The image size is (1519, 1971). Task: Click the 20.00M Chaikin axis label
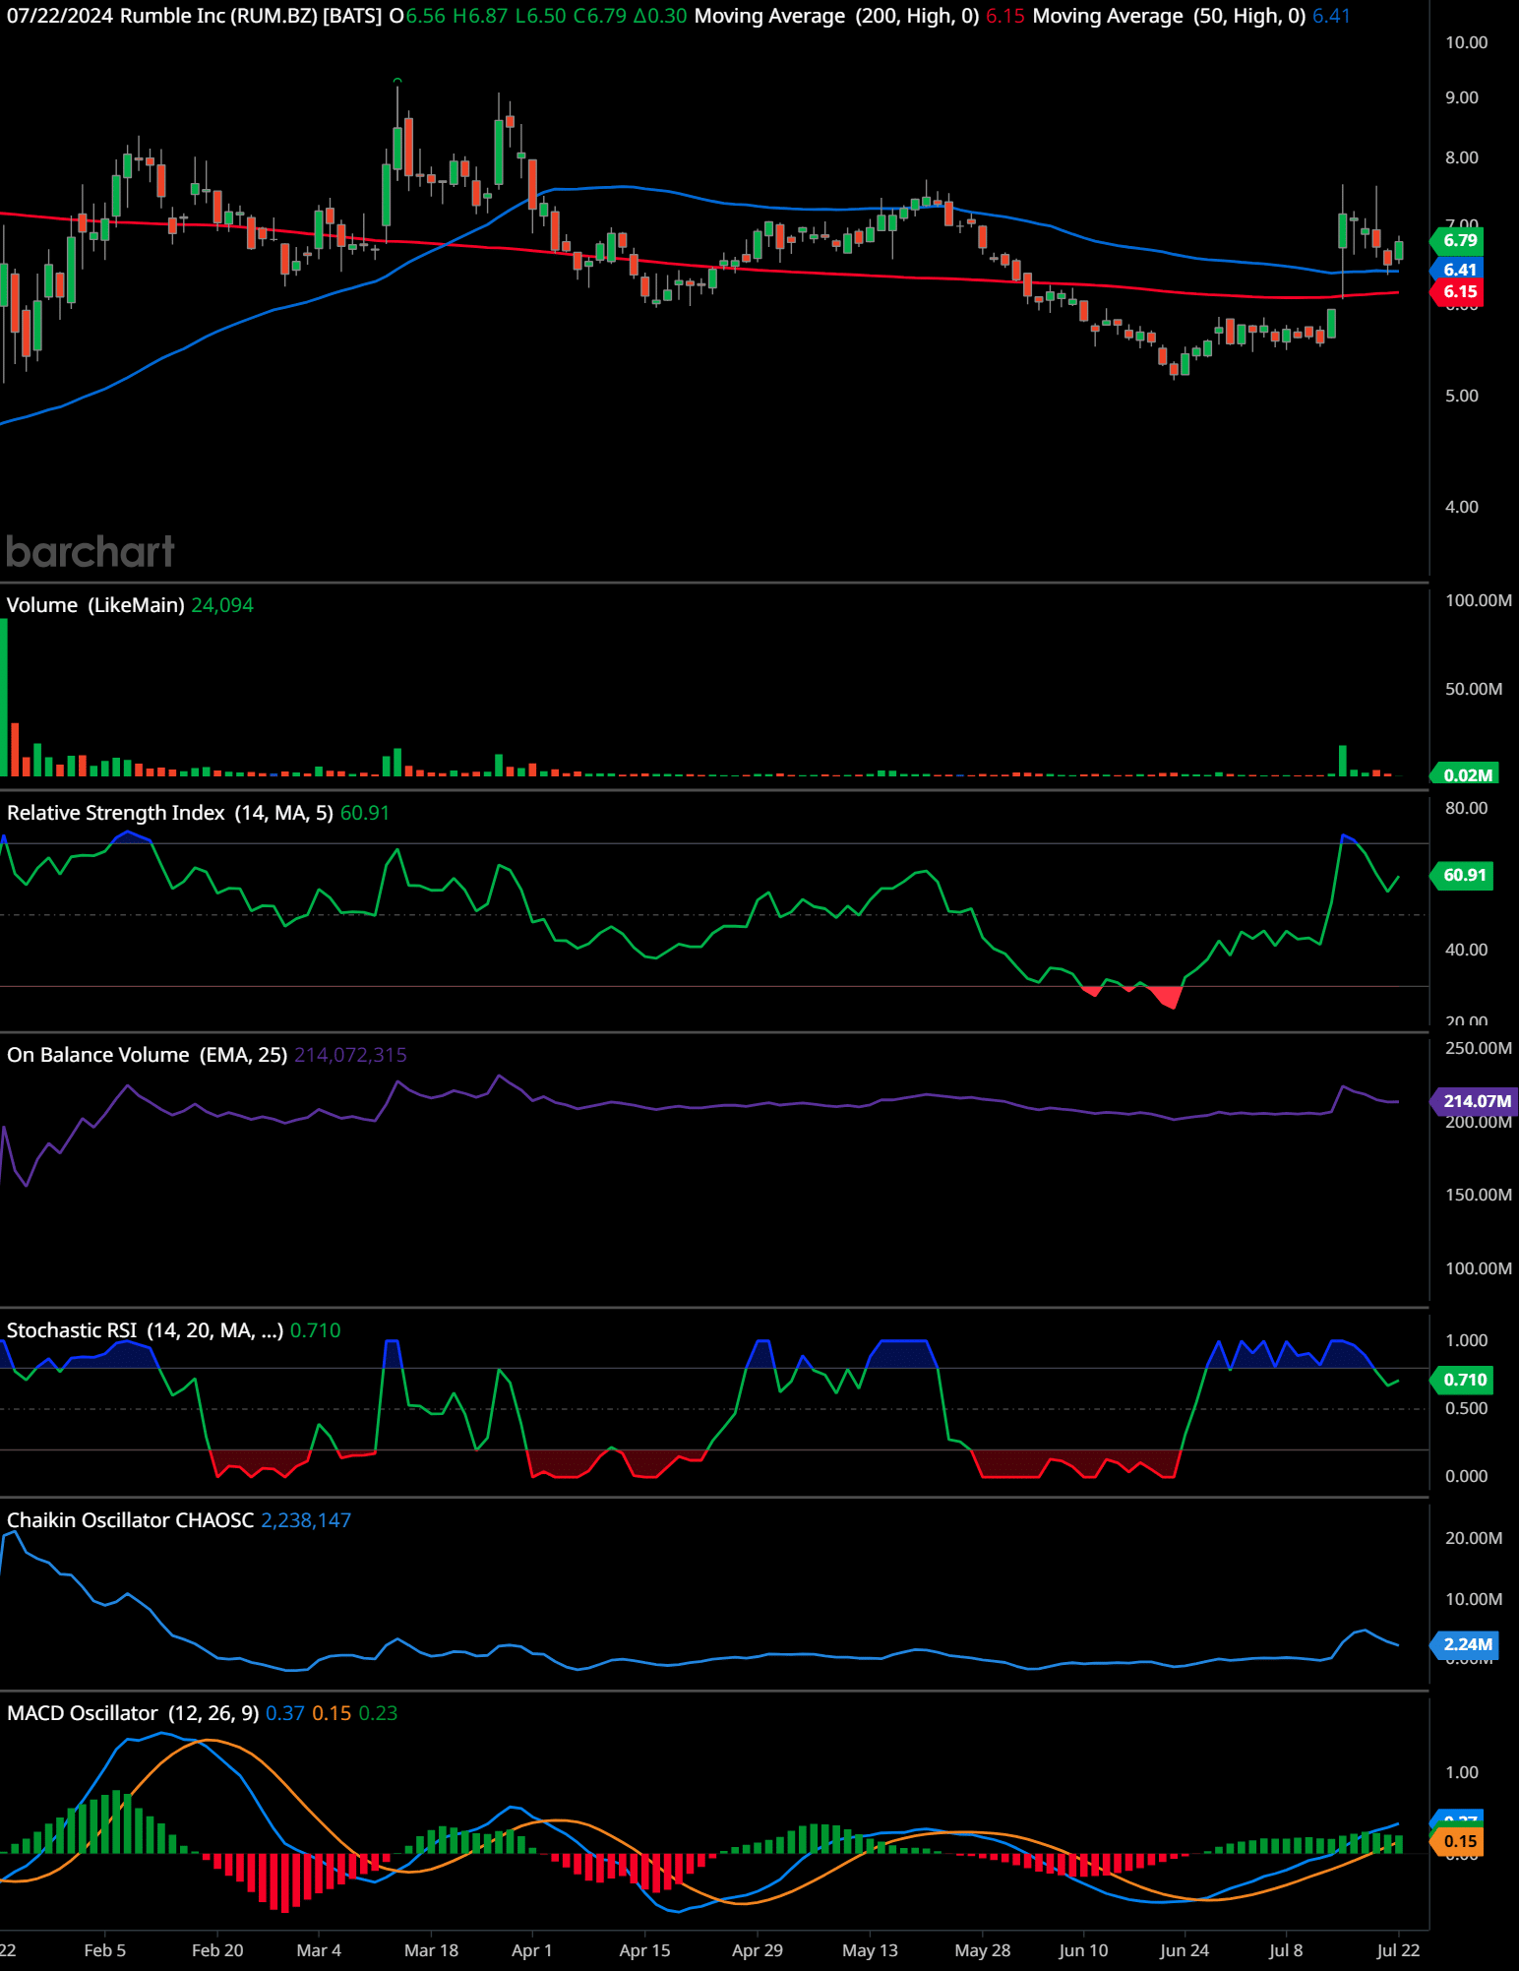[x=1474, y=1538]
